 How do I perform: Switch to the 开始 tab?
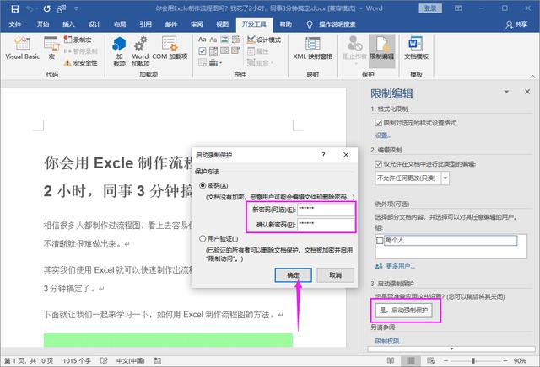(x=43, y=24)
